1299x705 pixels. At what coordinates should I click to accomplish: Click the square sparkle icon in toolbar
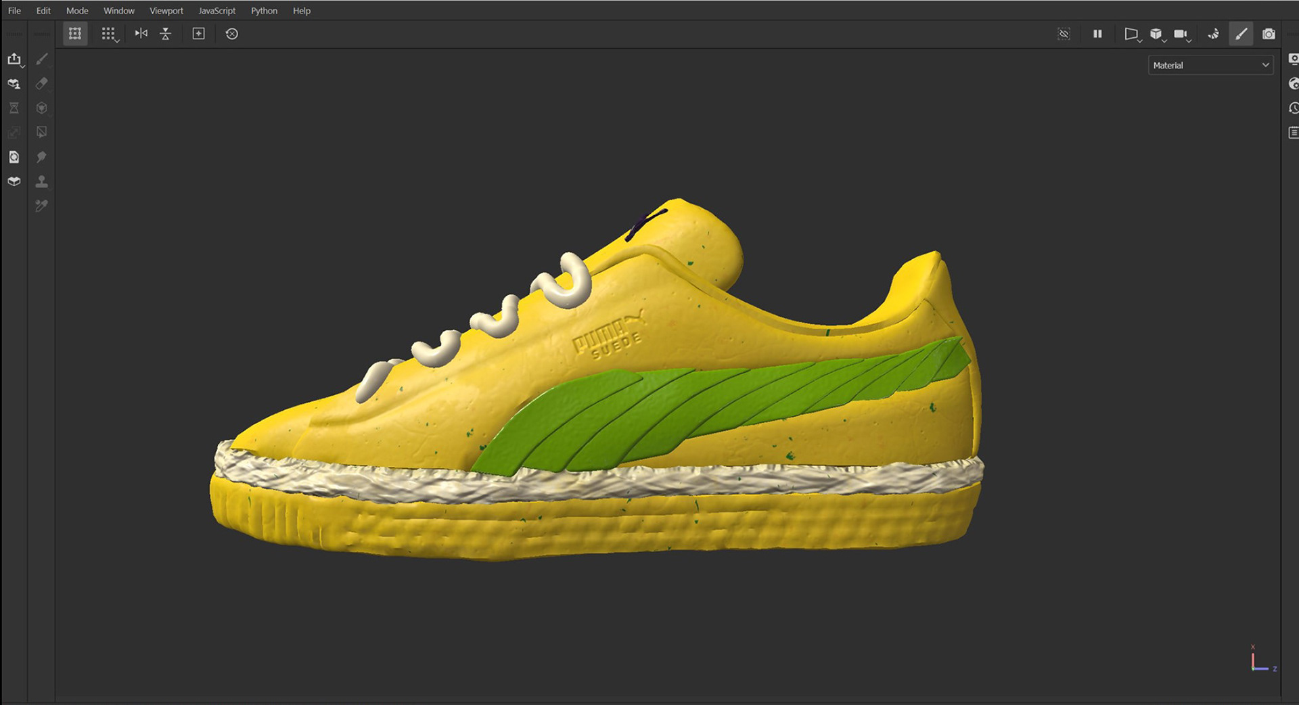[199, 34]
